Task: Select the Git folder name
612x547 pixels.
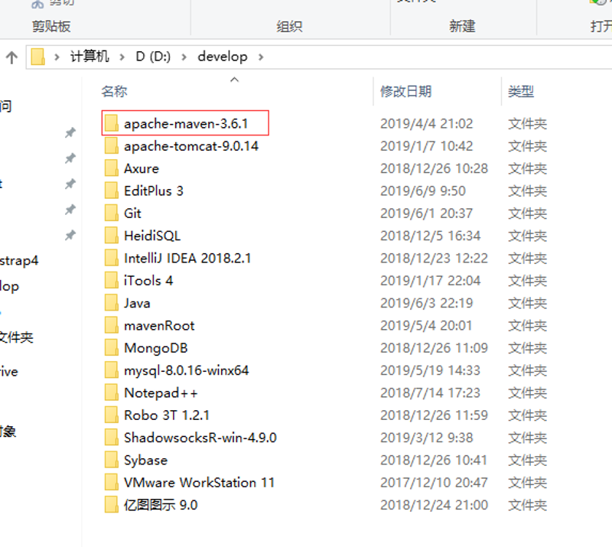Action: click(x=132, y=213)
